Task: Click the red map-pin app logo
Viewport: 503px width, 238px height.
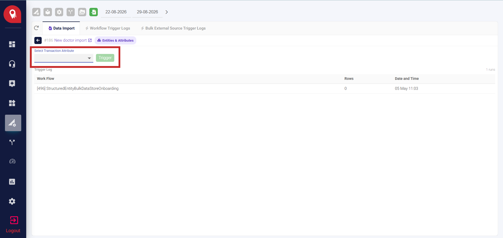Action: coord(12,14)
